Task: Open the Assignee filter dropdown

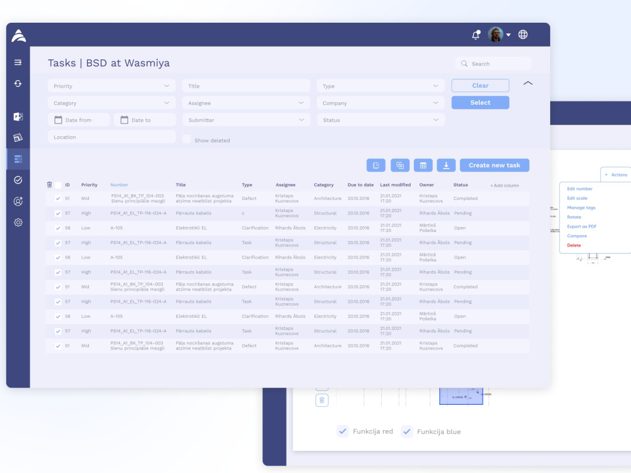Action: click(246, 103)
